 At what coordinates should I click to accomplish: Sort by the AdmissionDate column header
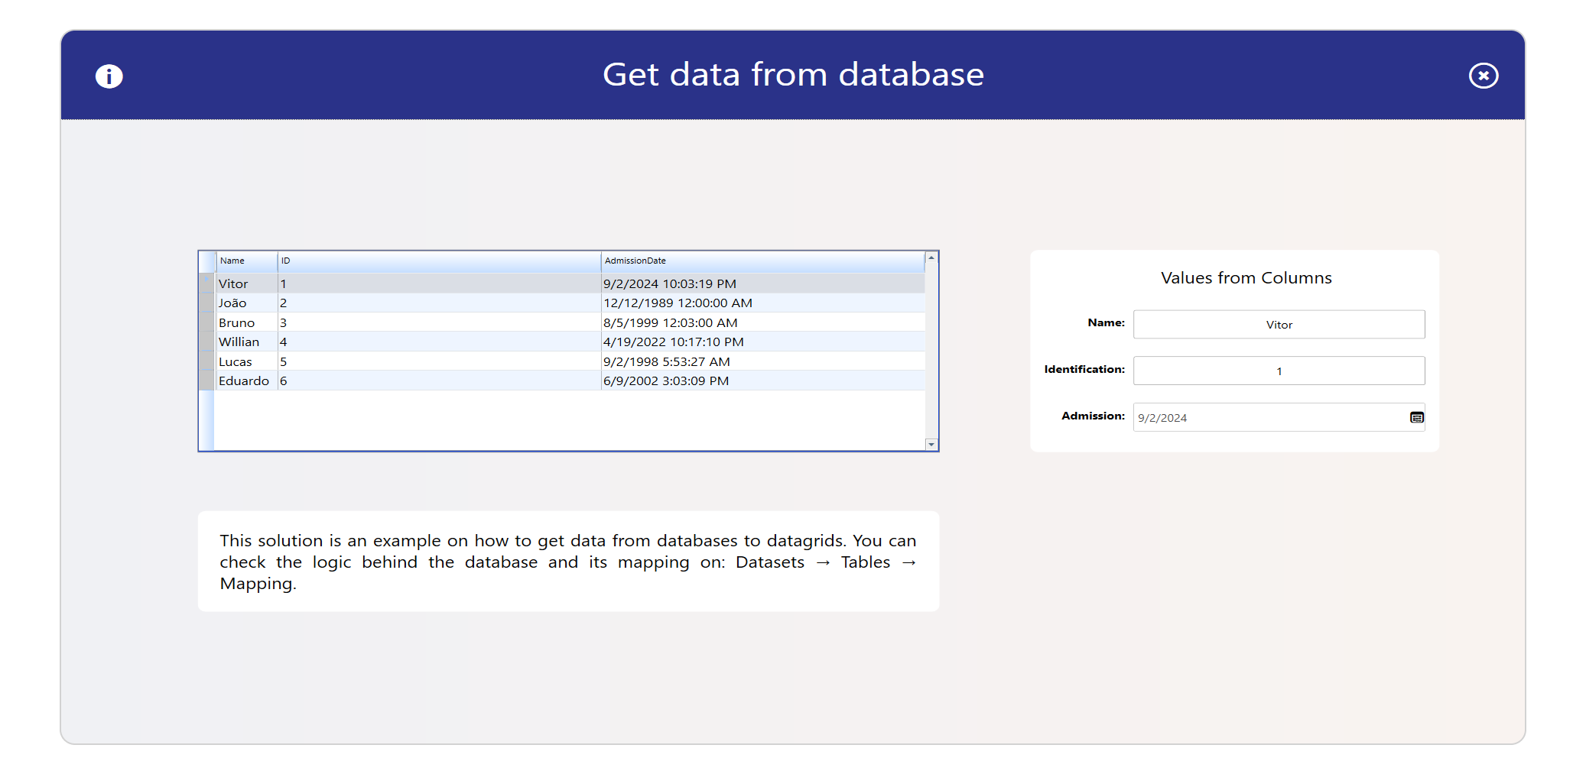[761, 261]
